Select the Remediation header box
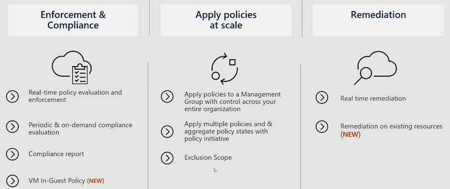This screenshot has height=189, width=450. point(378,20)
